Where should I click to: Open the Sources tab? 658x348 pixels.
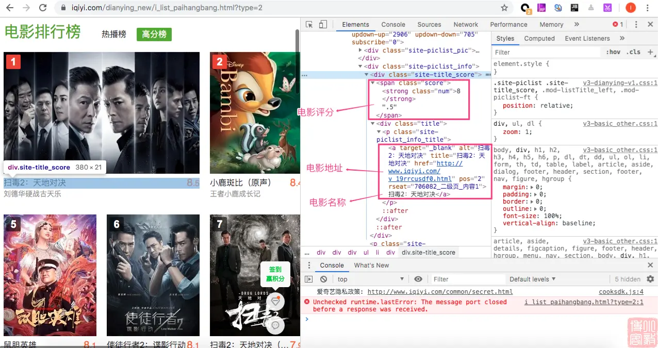[x=429, y=24]
